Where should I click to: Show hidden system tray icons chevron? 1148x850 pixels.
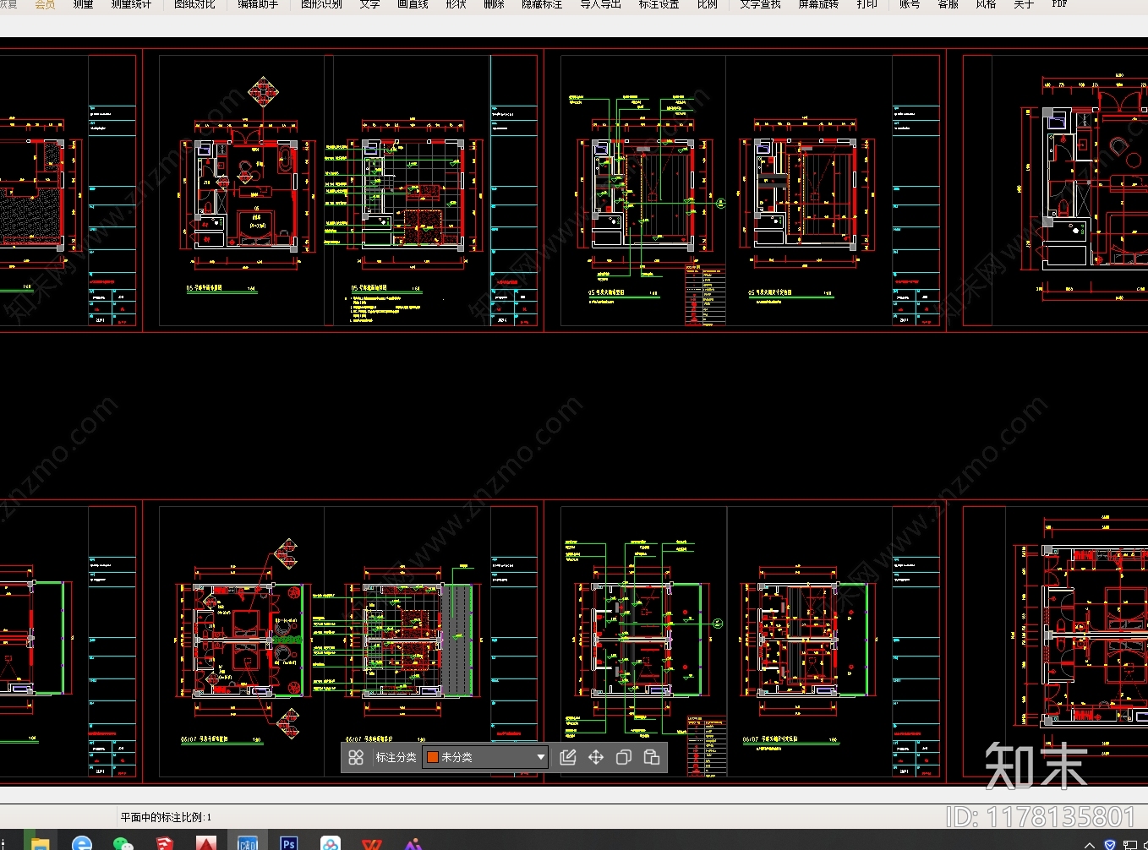pos(1090,844)
